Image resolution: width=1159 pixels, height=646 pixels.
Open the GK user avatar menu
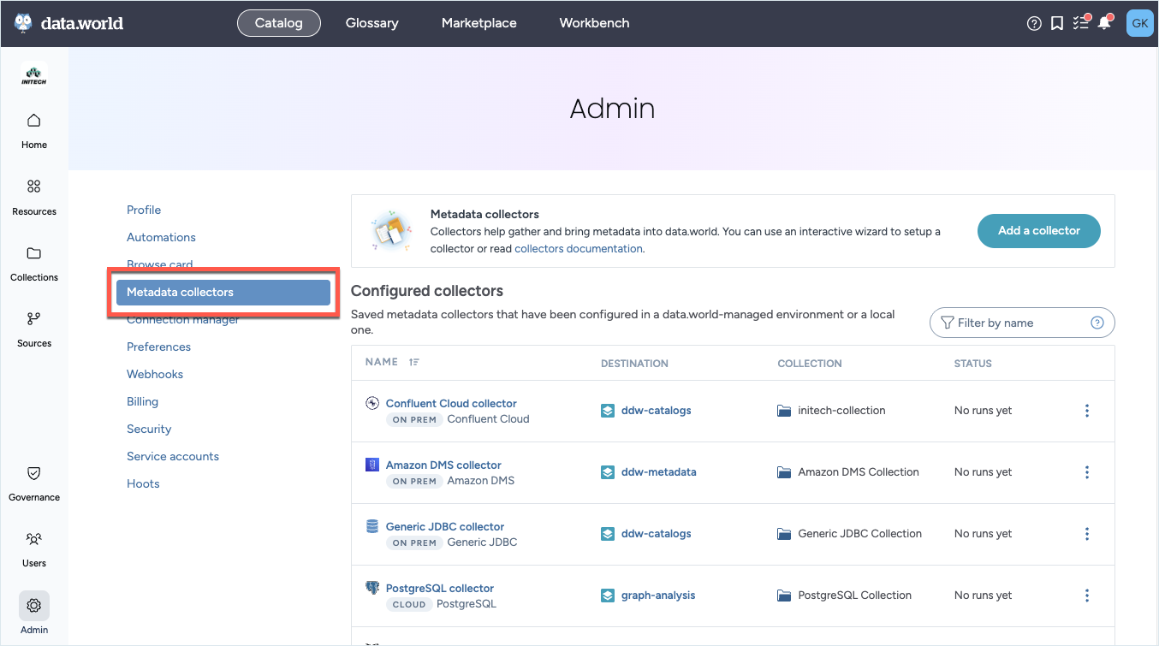(x=1139, y=23)
